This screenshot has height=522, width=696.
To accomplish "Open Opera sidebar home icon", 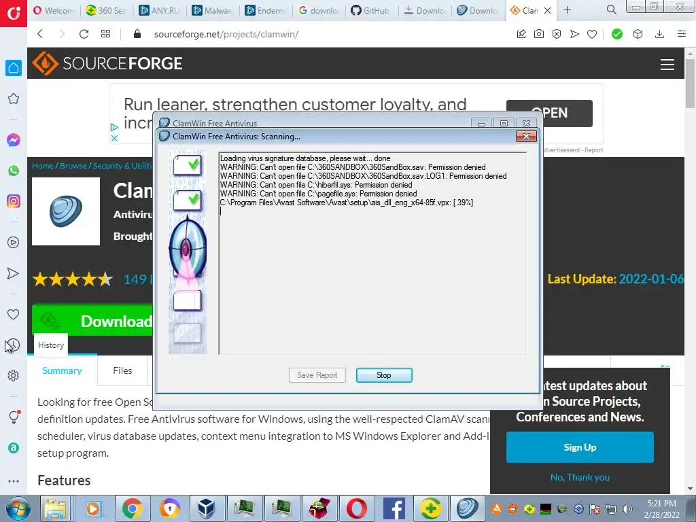I will coord(14,68).
